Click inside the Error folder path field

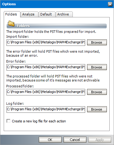(46, 67)
